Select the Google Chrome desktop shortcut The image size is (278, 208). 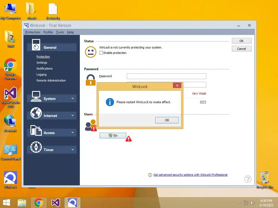coord(11,69)
